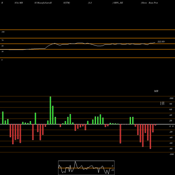This screenshot has width=175, height=175.
Task: Click the -20 label on the MR axis
Action: pos(171,132)
